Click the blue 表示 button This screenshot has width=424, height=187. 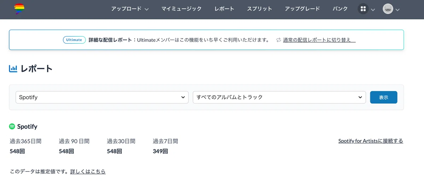point(384,97)
